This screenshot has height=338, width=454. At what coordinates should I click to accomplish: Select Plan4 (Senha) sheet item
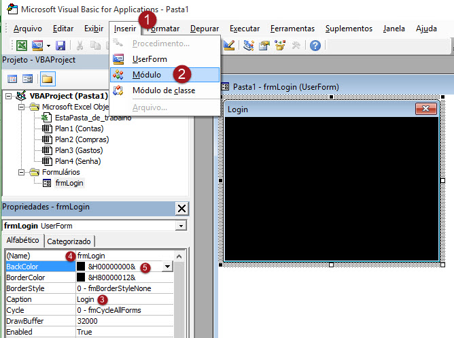[x=78, y=161]
